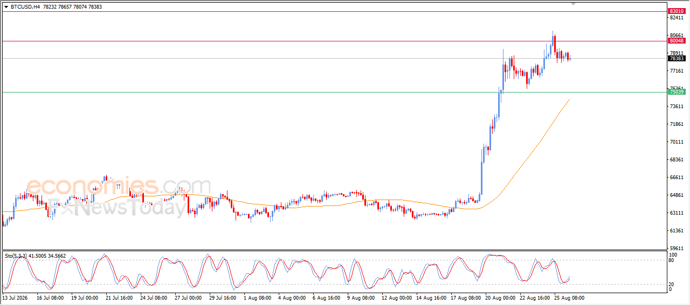The width and height of the screenshot is (690, 305).
Task: Click the stochastic 80 level label
Action: (672, 260)
